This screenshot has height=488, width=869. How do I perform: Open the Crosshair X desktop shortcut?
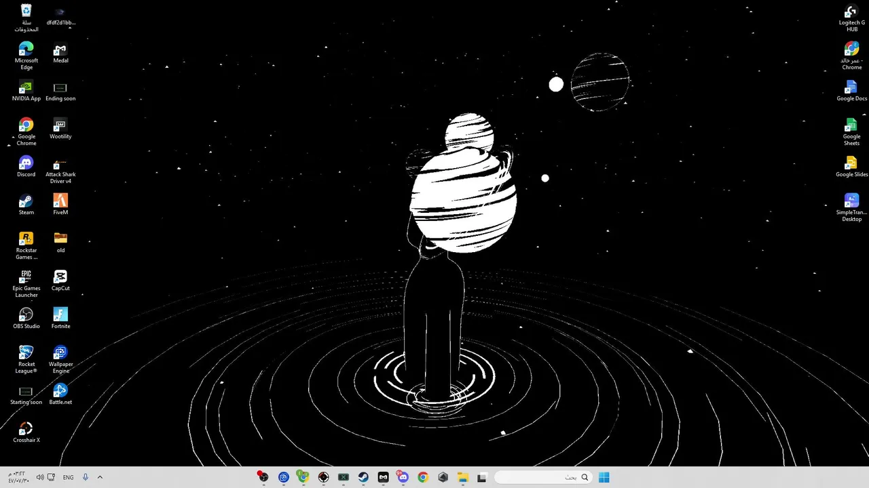point(26,433)
